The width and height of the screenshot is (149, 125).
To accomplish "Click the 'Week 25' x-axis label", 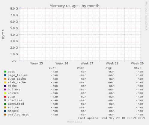I will click(37, 64).
